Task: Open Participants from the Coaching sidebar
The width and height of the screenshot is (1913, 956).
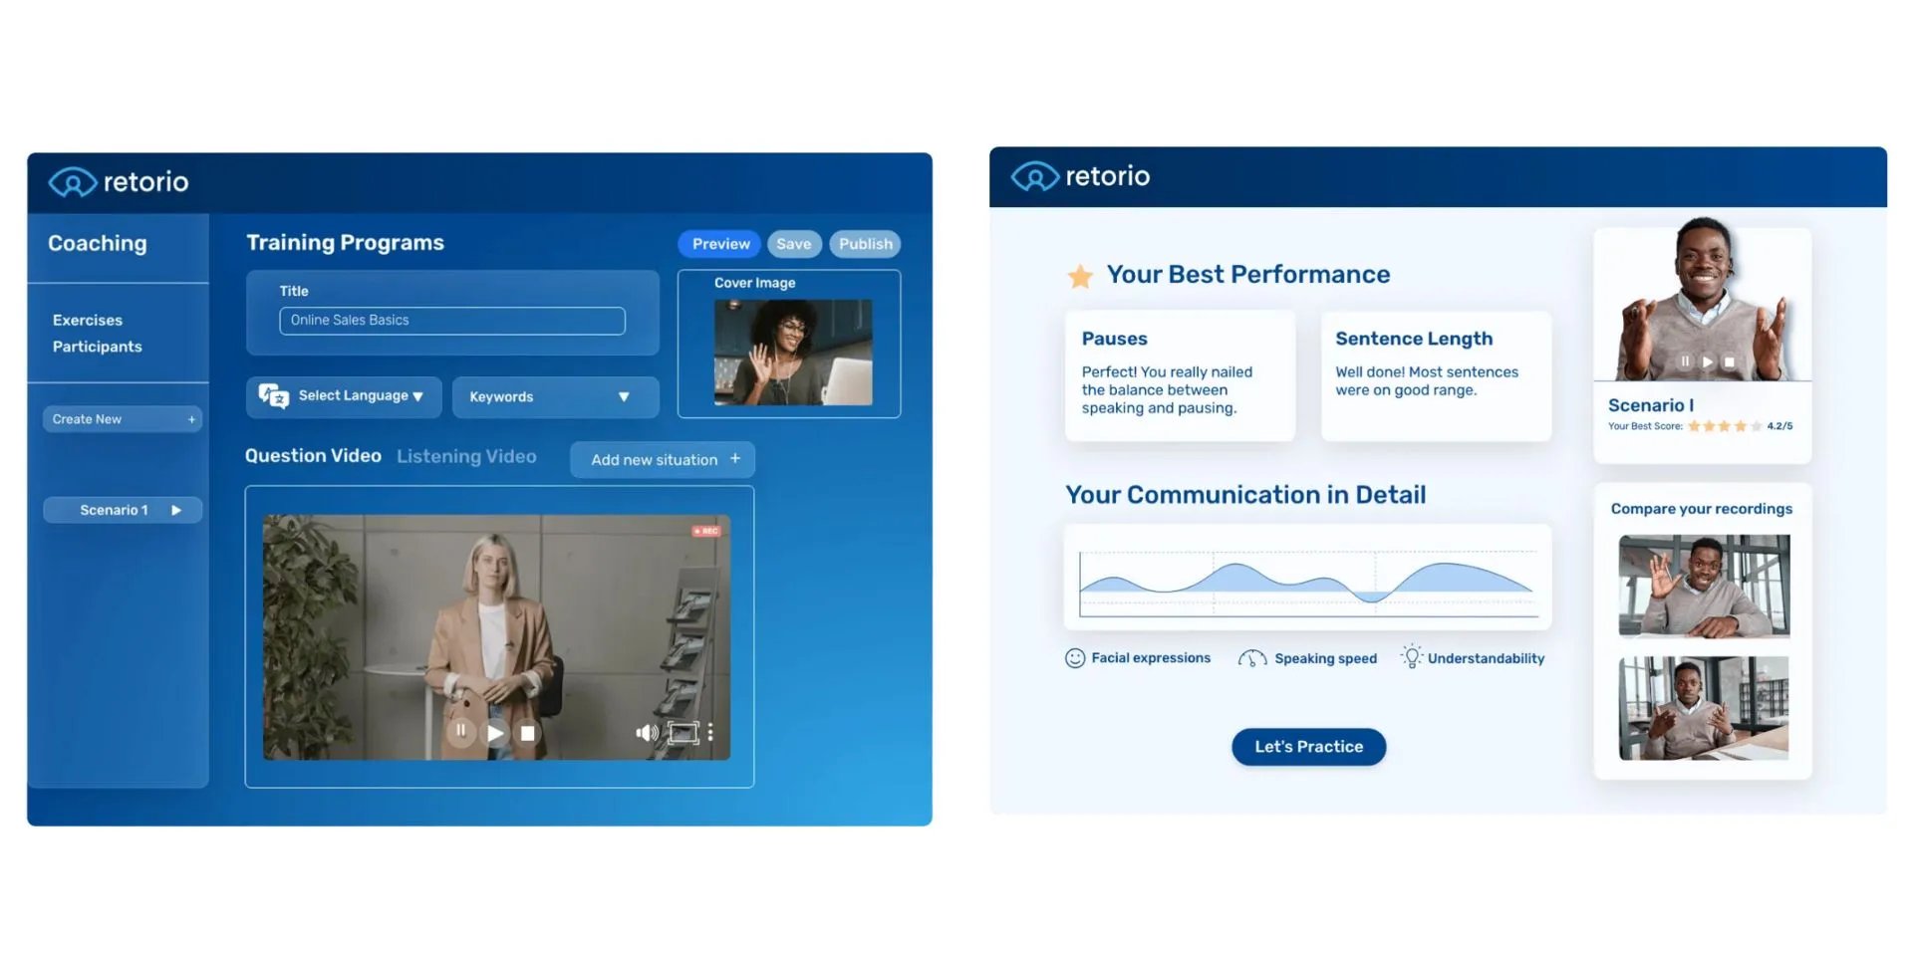Action: pos(97,347)
